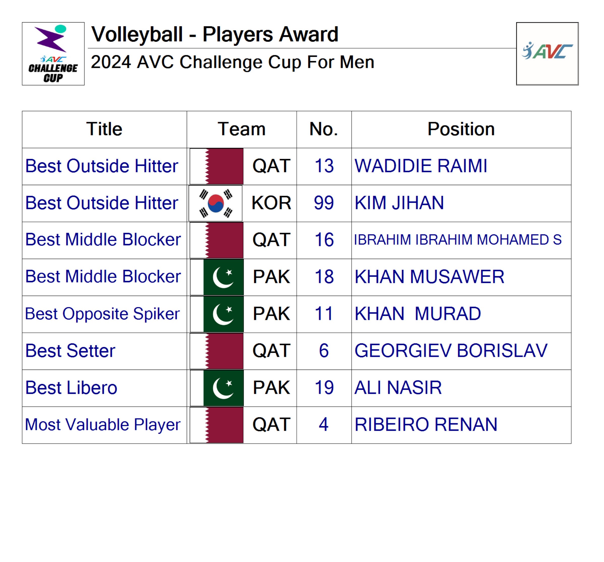Click Qatar flag in Most Valuable Player row
Image resolution: width=604 pixels, height=562 pixels.
[217, 425]
